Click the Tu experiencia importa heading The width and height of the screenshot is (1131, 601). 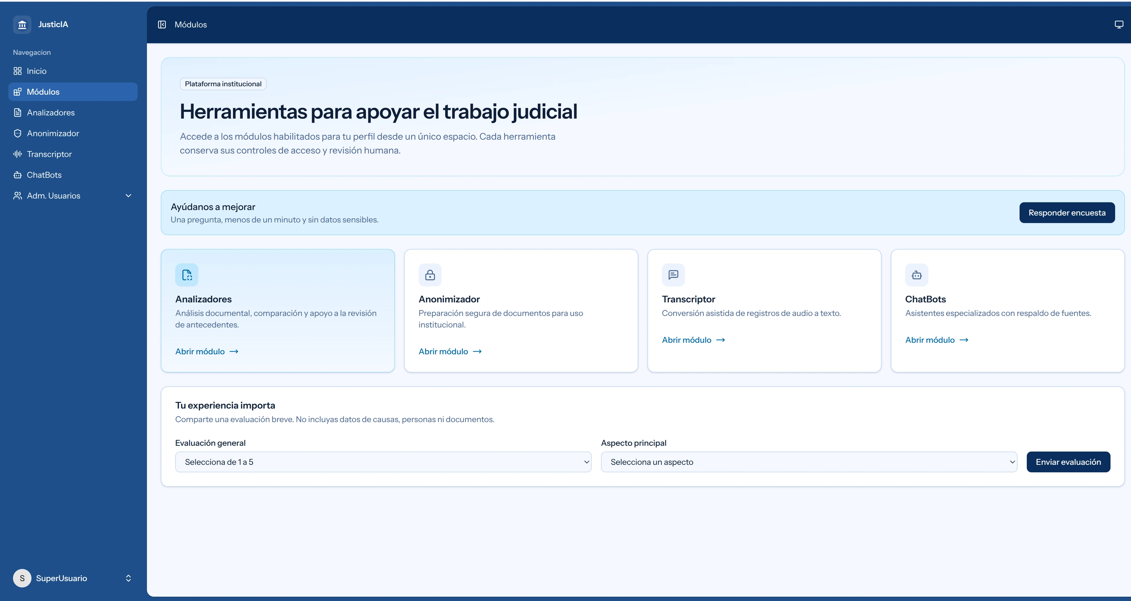click(225, 405)
